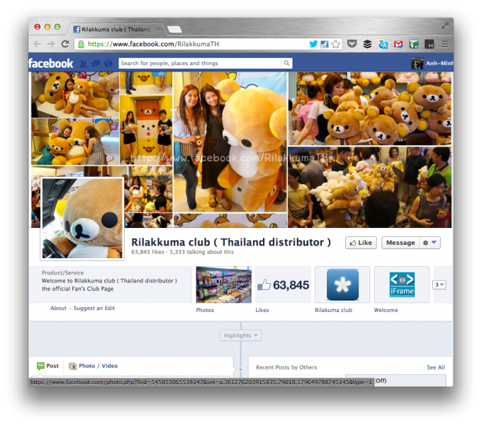The height and width of the screenshot is (426, 482).
Task: Select the Post composer tab
Action: (x=47, y=366)
